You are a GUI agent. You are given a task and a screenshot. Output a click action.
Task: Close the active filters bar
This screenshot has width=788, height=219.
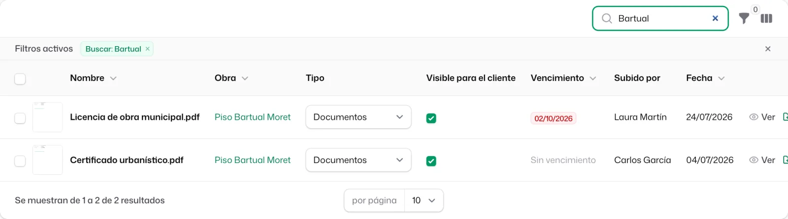768,49
